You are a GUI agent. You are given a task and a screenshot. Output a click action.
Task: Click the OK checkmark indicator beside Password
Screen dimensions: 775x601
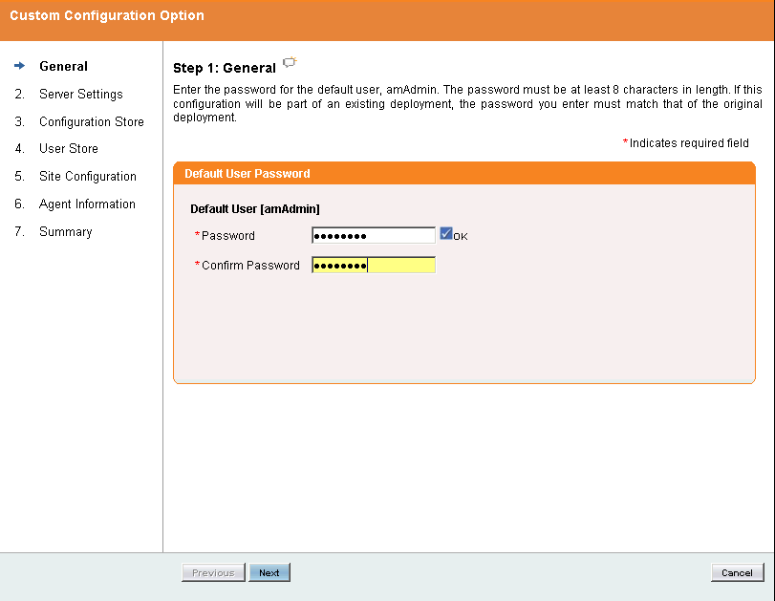pyautogui.click(x=445, y=233)
